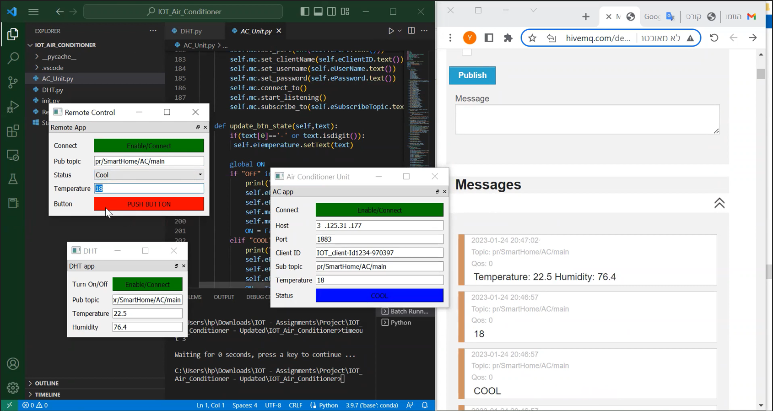The image size is (773, 411).
Task: Collapse the Messages section double chevron
Action: point(719,203)
